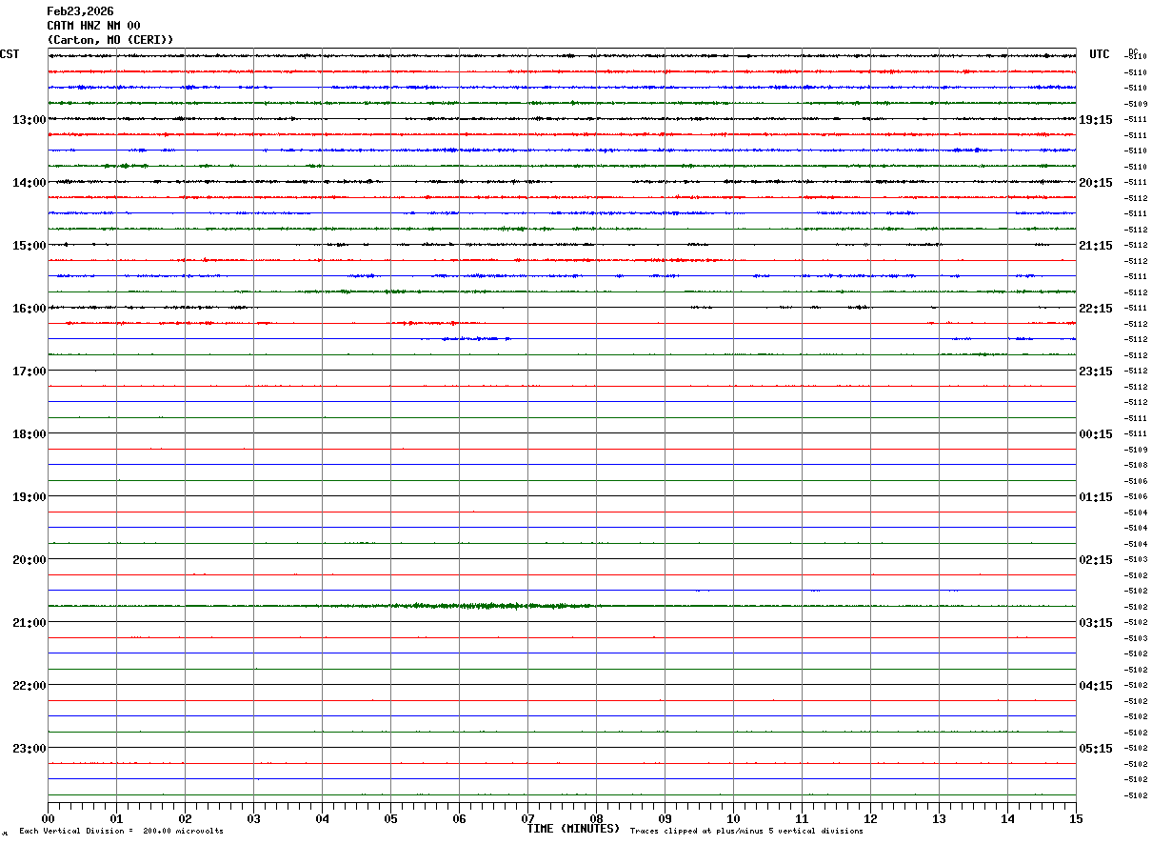Screen dimensions: 1152x844
Task: Click the 22:15 UTC time label
Action: click(1096, 309)
